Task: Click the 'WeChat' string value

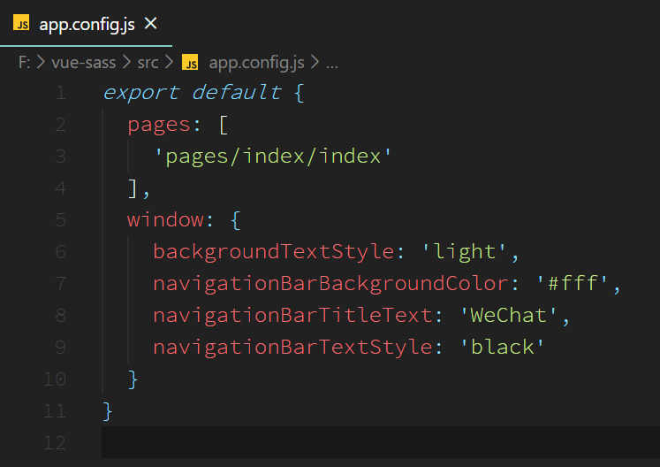Action: (508, 316)
